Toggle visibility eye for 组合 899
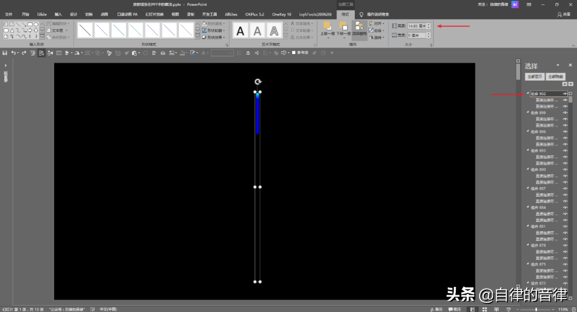Screen dimensions: 577x312 (565, 113)
